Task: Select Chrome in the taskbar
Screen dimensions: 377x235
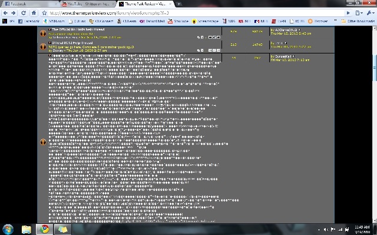Action: point(45,229)
